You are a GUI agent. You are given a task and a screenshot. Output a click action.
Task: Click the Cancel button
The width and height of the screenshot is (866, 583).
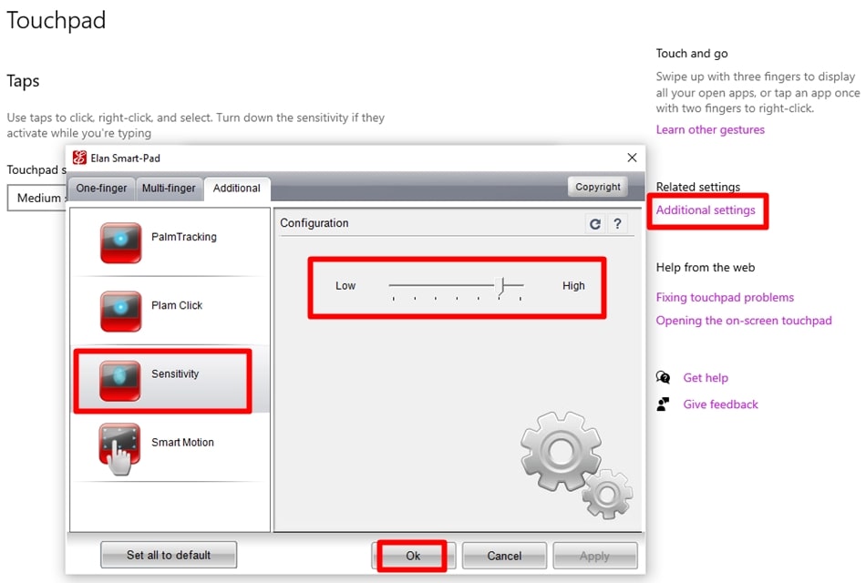pos(504,556)
